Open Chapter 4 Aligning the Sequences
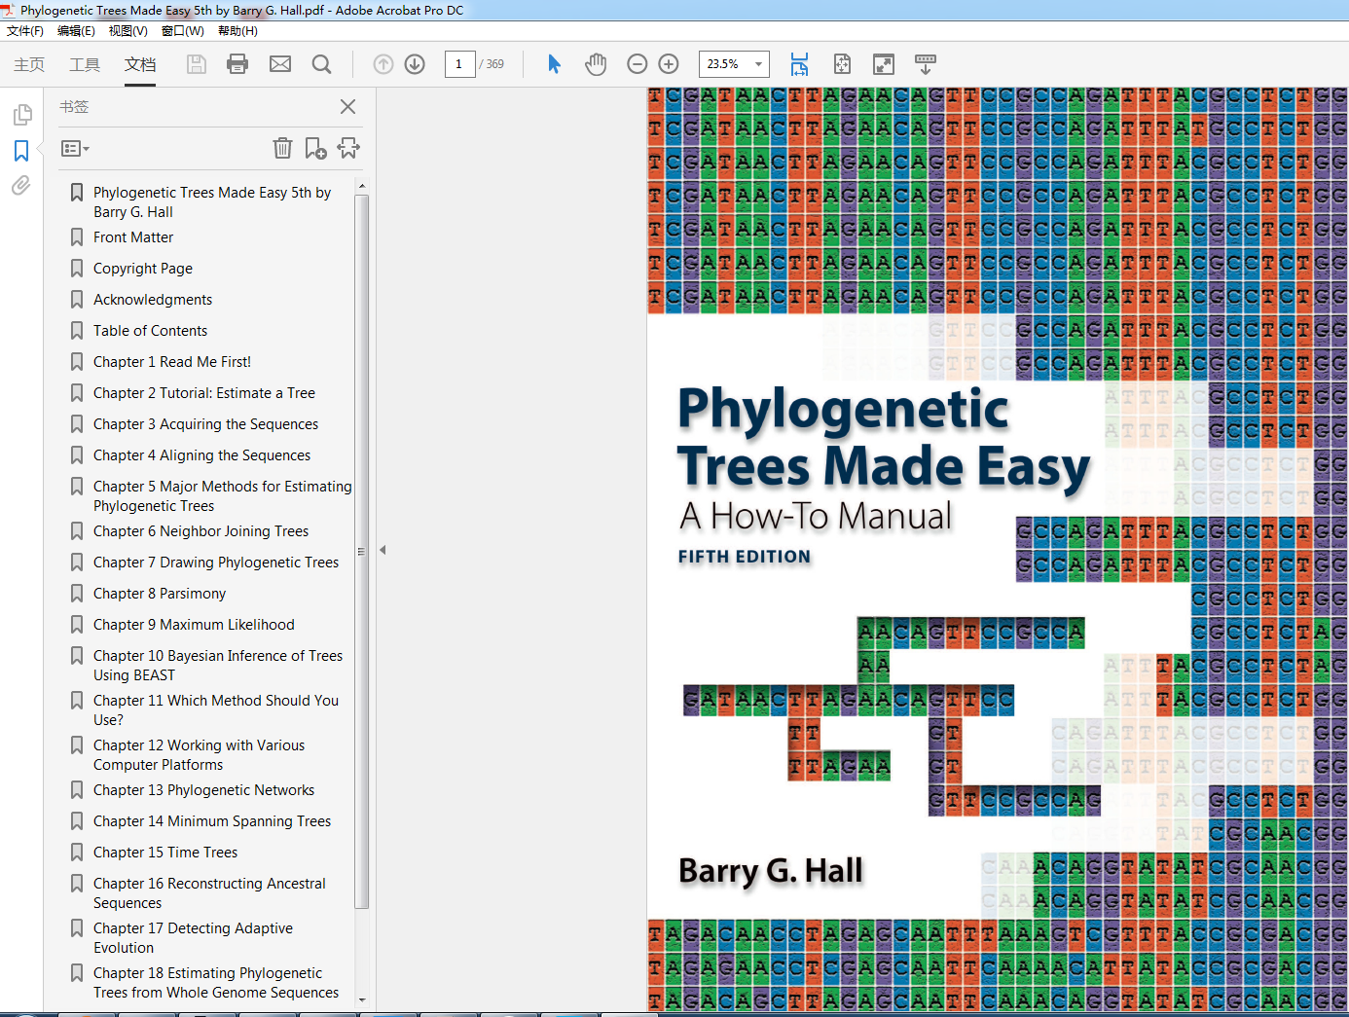This screenshot has width=1349, height=1017. (x=202, y=455)
